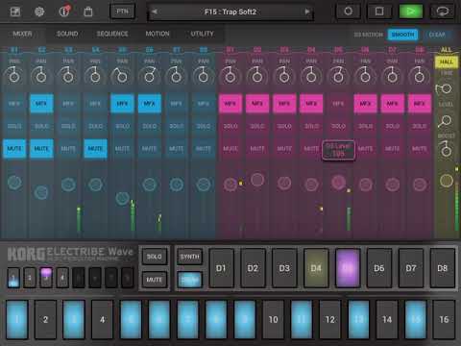Switch to the MIXER tab
Screen dimensions: 461x346
tap(22, 34)
